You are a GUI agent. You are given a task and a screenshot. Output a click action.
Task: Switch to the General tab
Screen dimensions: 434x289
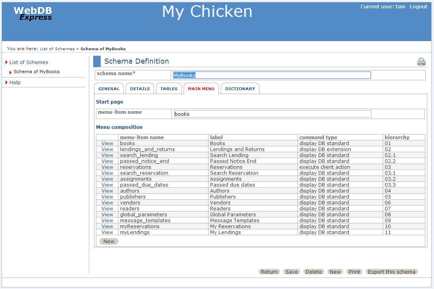tap(109, 89)
